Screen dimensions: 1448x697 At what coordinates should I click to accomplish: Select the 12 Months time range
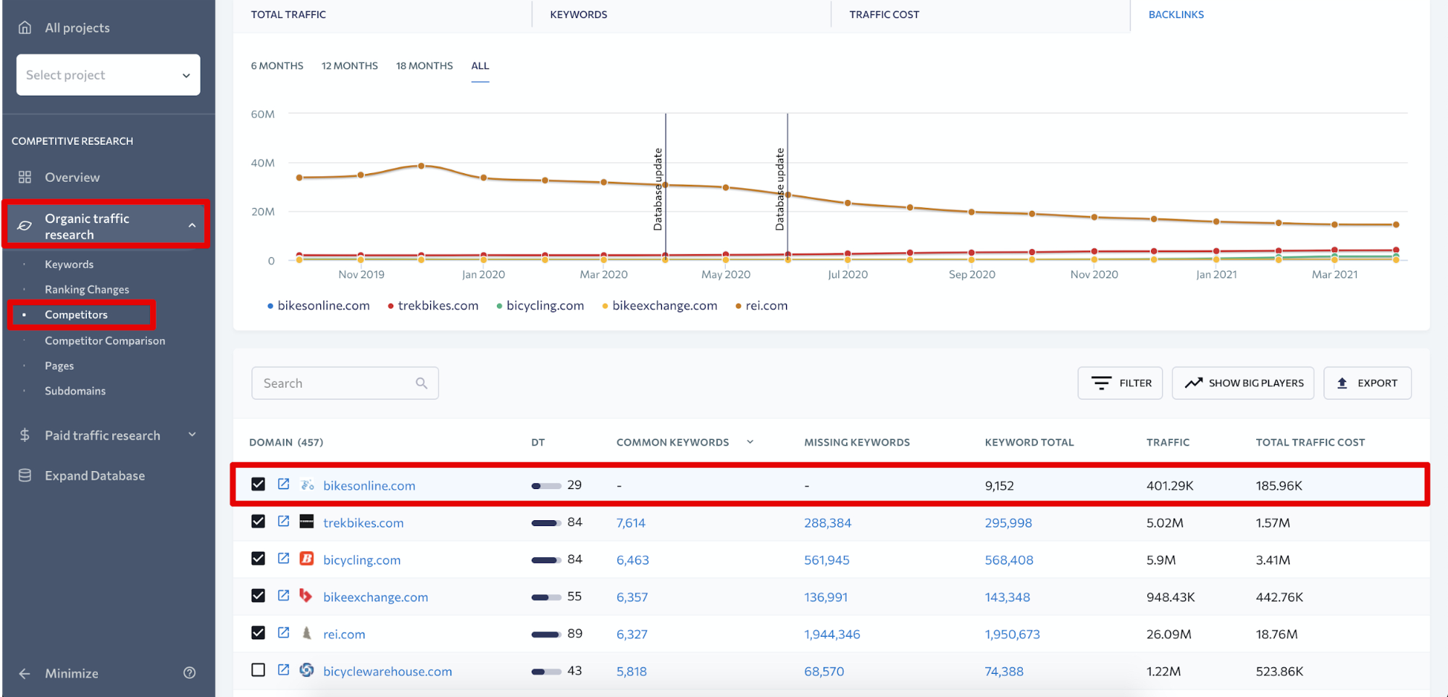click(x=349, y=66)
